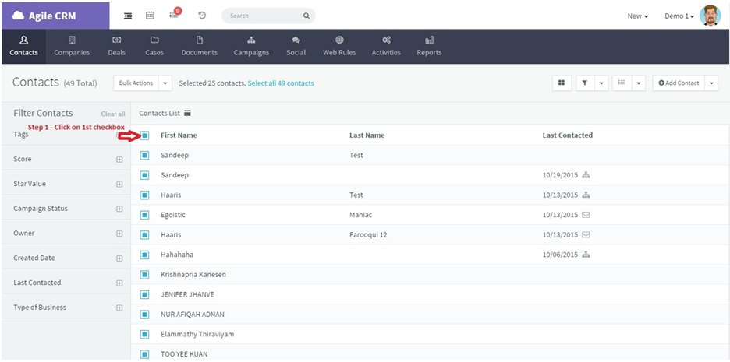The width and height of the screenshot is (730, 362).
Task: Click the email icon in Egoistic Maniac row
Action: [x=586, y=215]
